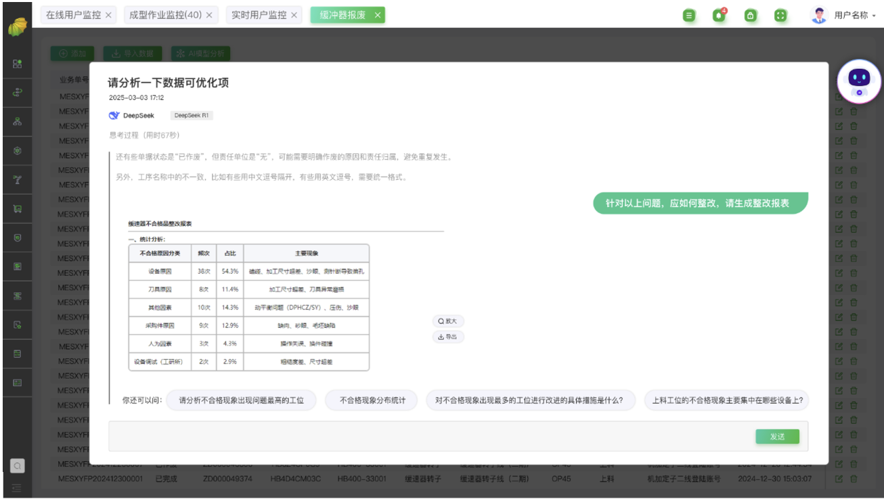The height and width of the screenshot is (499, 884).
Task: Click the leaf logo in top-left corner
Action: coord(17,26)
